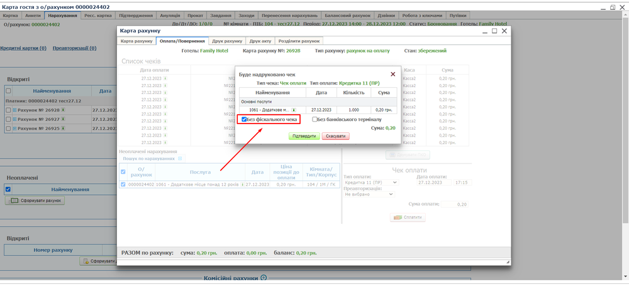Viewport: 629px width, 289px height.
Task: Open help icon next to Комісійні рахунки
Action: (x=264, y=278)
